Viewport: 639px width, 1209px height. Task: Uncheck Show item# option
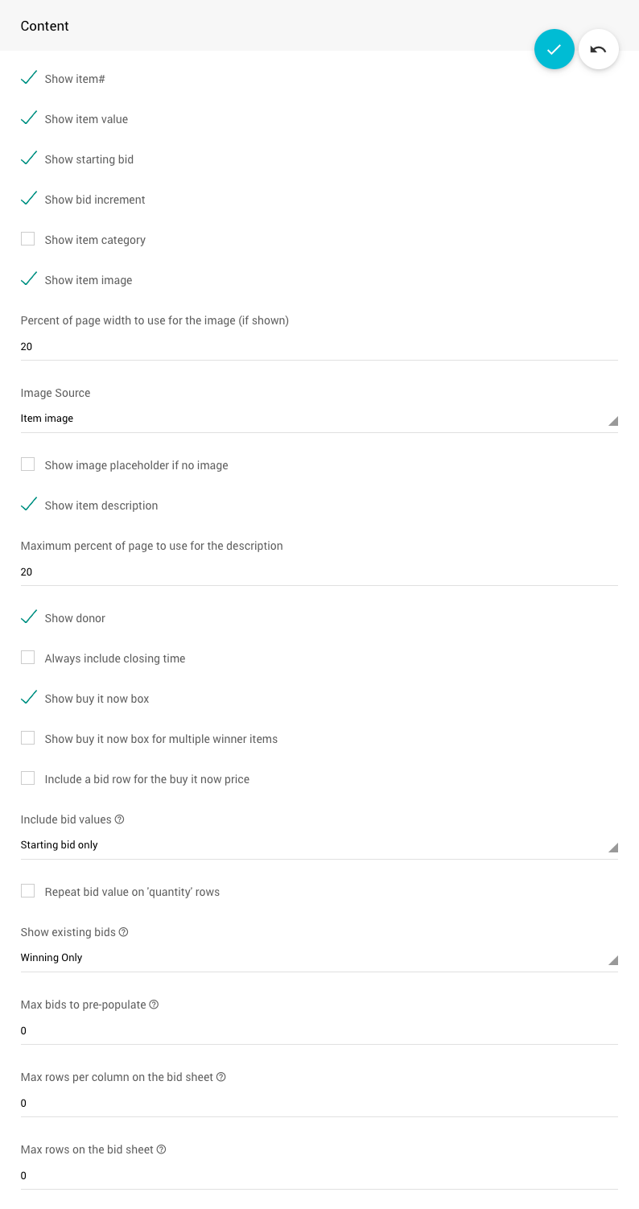pyautogui.click(x=28, y=78)
